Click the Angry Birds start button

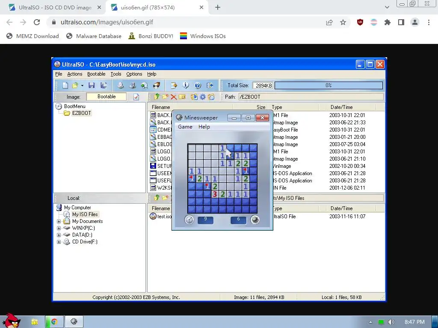(11, 321)
